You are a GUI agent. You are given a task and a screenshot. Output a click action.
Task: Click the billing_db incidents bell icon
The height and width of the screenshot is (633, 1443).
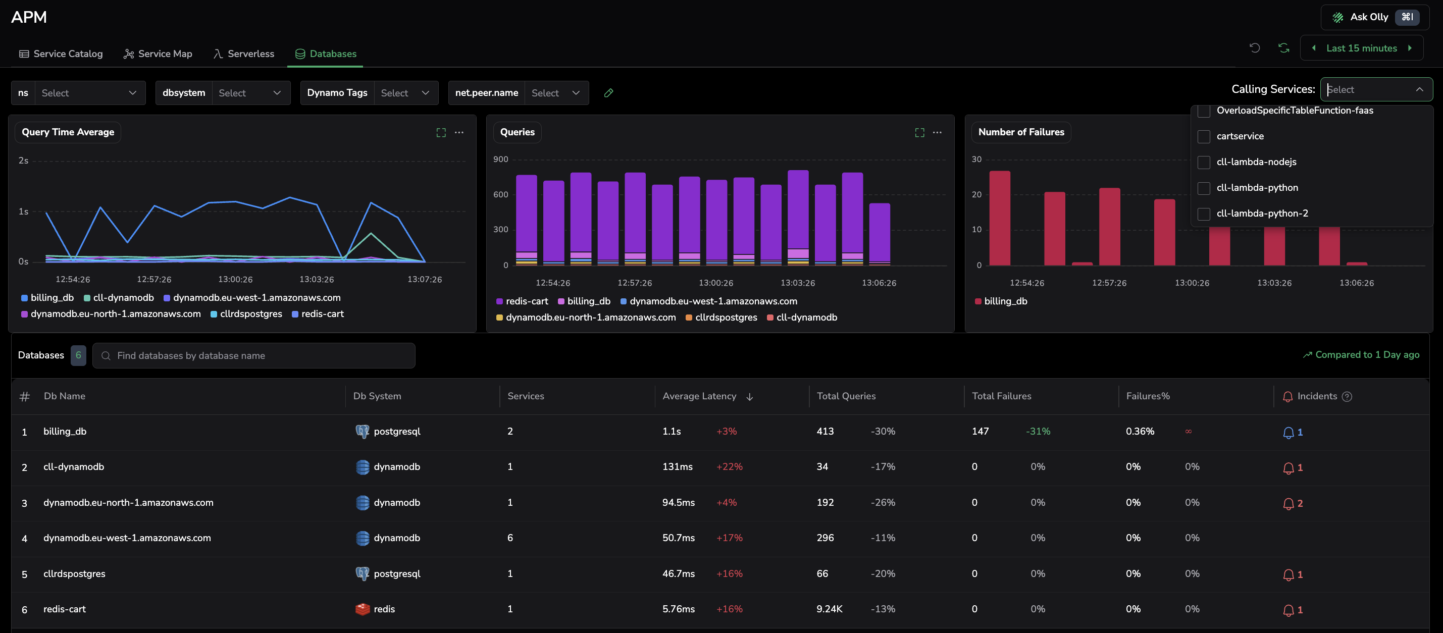[1288, 433]
